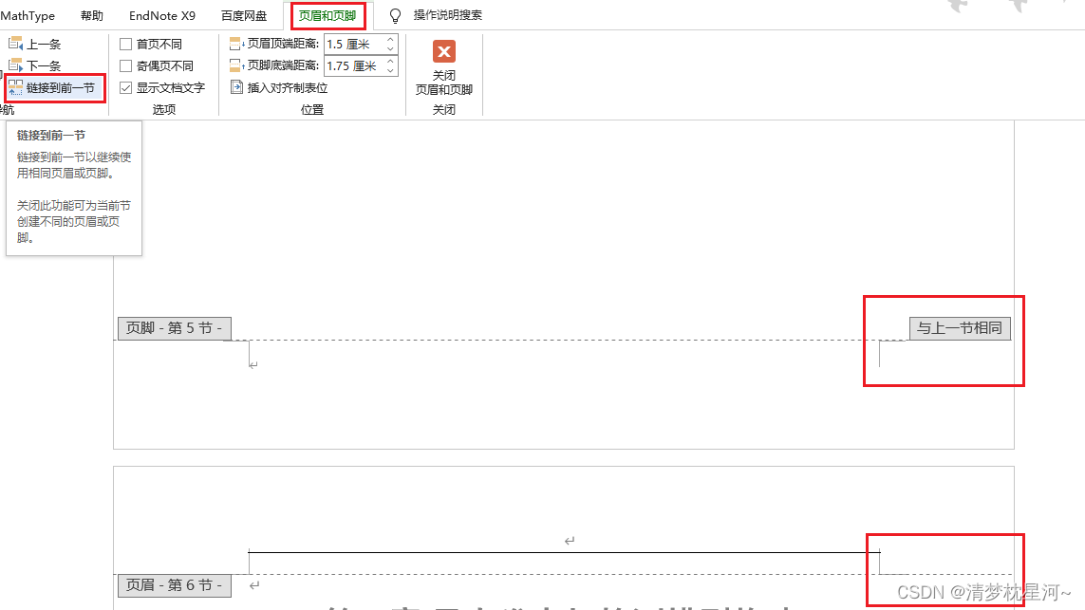This screenshot has height=610, width=1085.
Task: Decrease header top distance with down arrow
Action: click(389, 48)
